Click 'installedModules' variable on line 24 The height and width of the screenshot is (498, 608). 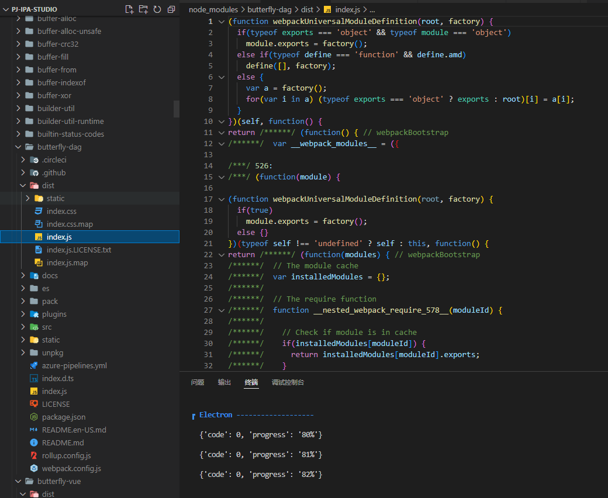327,276
